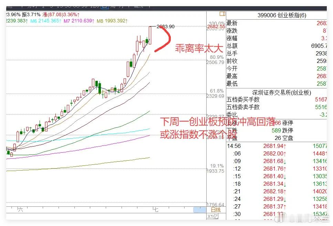Image resolution: width=333 pixels, height=226 pixels.
Task: Click 深圳证券交易所(创业板) heading
Action: click(x=282, y=93)
